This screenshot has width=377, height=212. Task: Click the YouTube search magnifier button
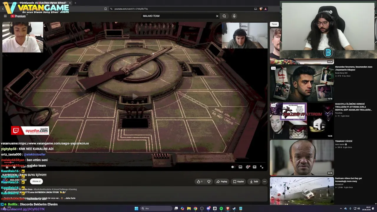coord(224,16)
